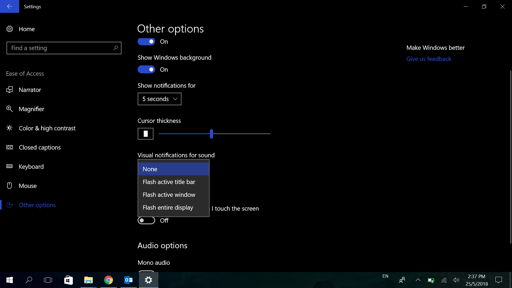This screenshot has height=288, width=512.
Task: Click search magnifier in Find a setting
Action: (x=115, y=48)
